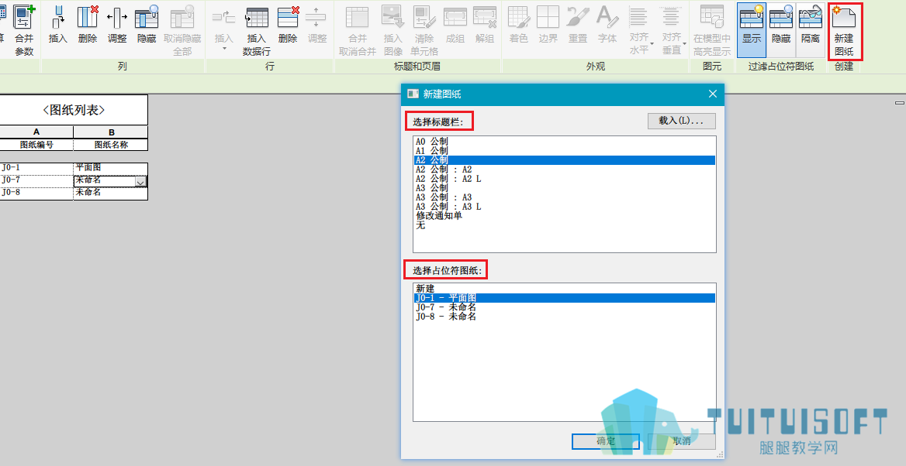Image resolution: width=906 pixels, height=466 pixels.
Task: Select titleblock A2 公制 : A2
Action: click(x=565, y=169)
